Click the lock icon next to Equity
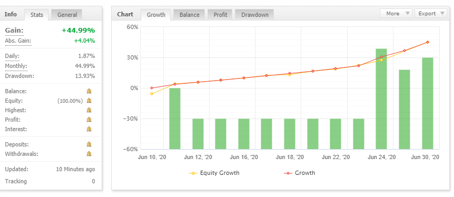Image resolution: width=454 pixels, height=197 pixels. (89, 101)
